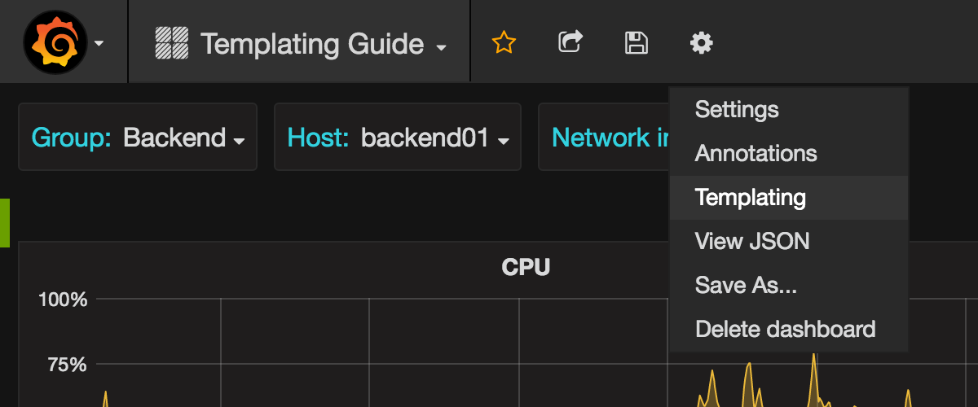Click the gear settings icon
Screen dimensions: 978x407
701,42
